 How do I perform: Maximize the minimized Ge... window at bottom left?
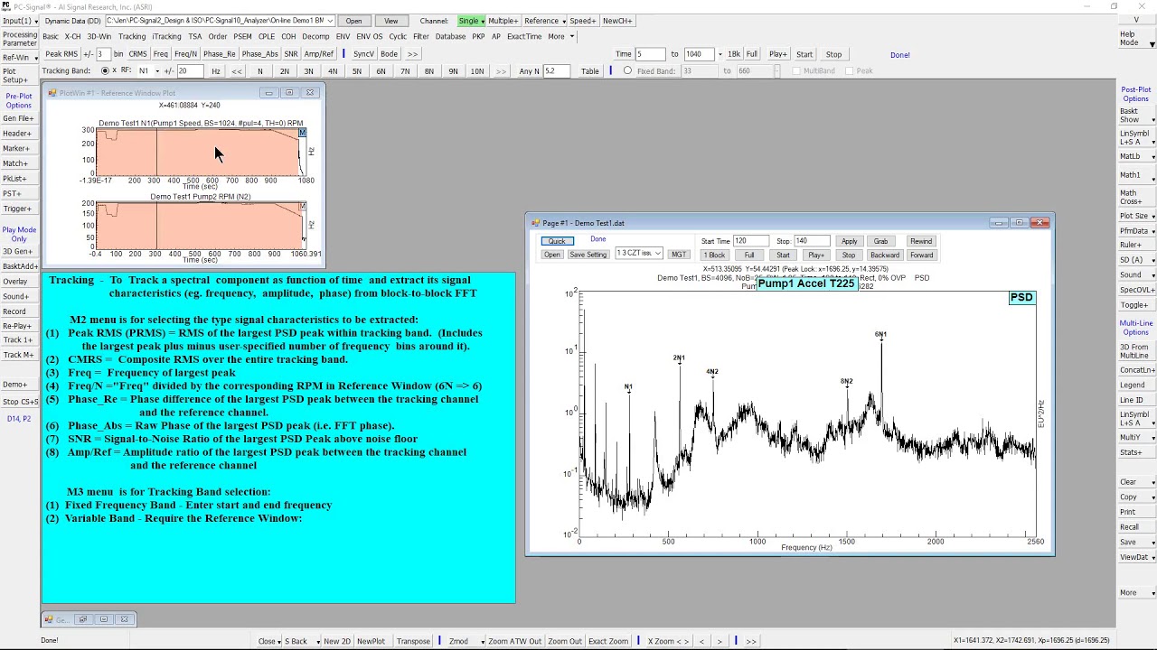[x=103, y=619]
